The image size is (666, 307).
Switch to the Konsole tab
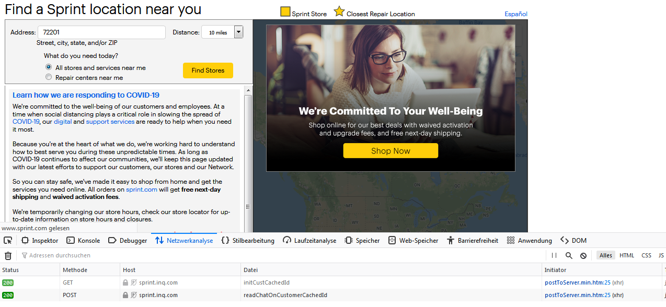(83, 240)
